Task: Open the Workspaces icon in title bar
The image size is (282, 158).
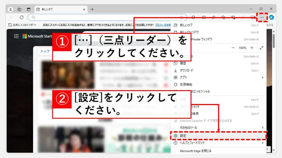Action: pos(20,9)
